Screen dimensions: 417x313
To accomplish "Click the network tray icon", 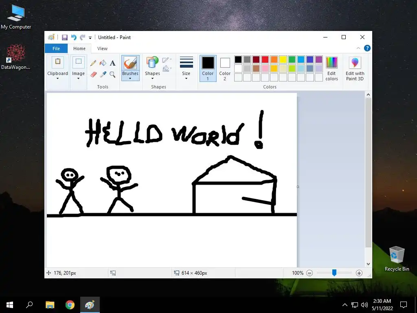I will click(x=355, y=305).
